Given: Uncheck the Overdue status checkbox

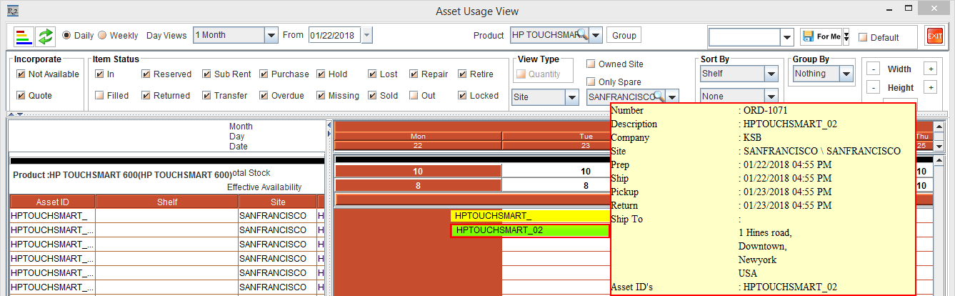Looking at the screenshot, I should point(264,95).
